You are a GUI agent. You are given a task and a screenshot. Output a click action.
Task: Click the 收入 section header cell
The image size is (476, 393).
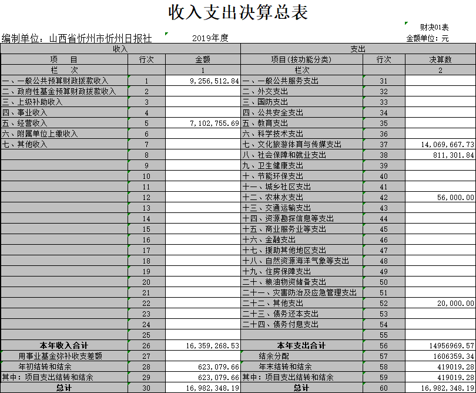click(120, 49)
